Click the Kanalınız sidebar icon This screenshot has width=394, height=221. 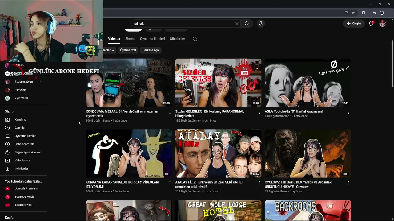tap(7, 119)
